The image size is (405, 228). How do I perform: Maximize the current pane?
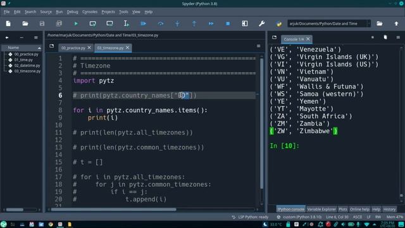click(245, 23)
